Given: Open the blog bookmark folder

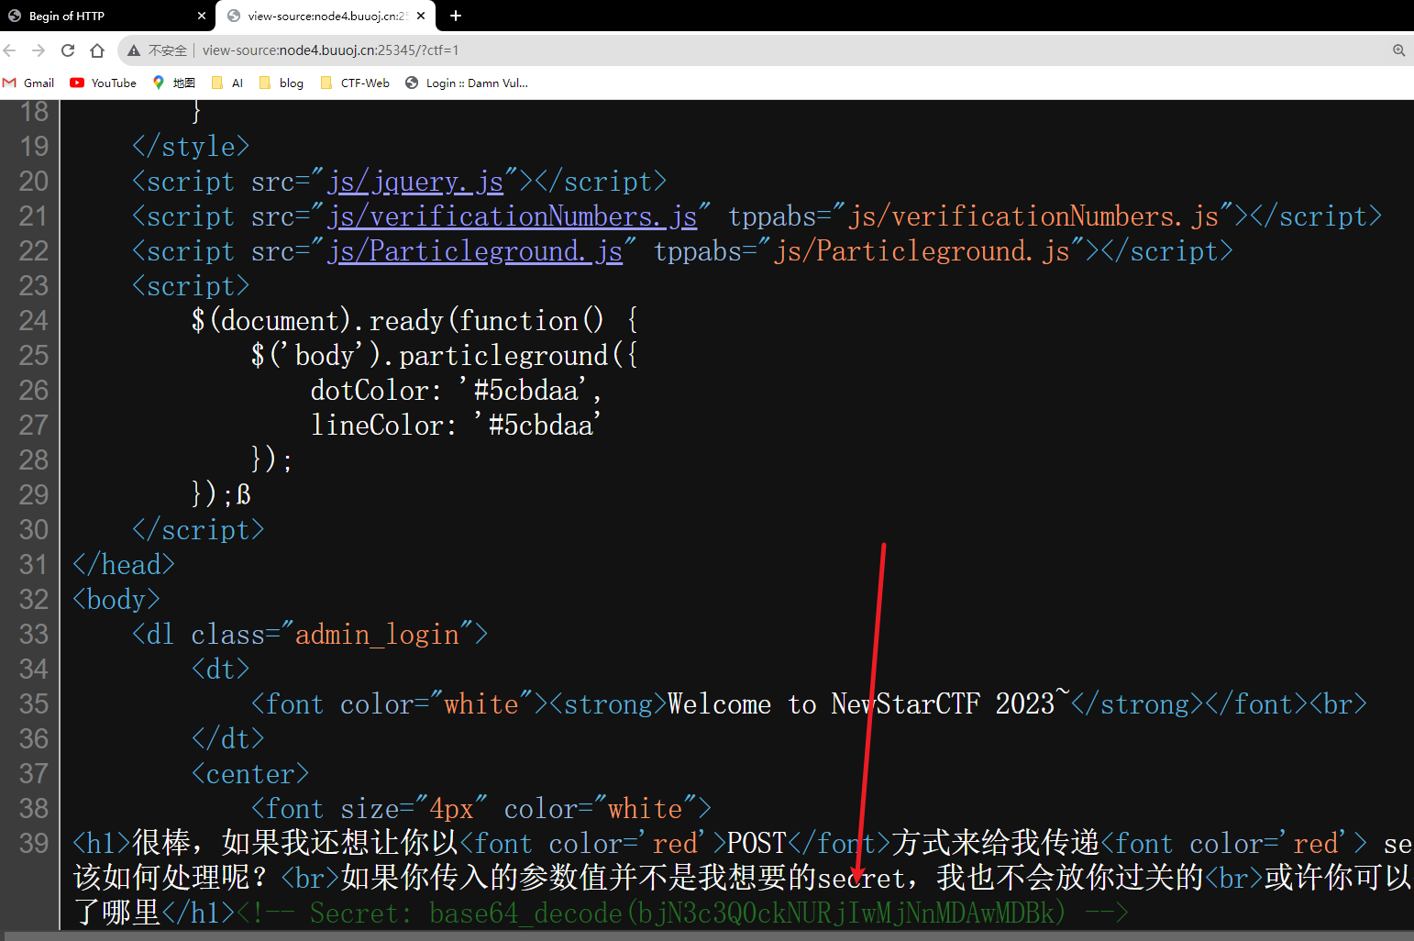Looking at the screenshot, I should click(x=282, y=83).
